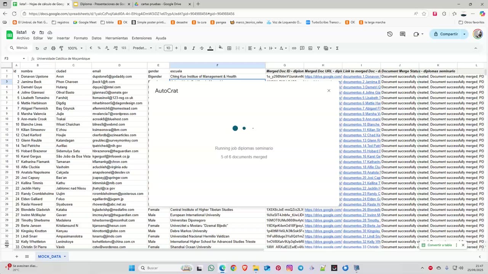Open text wrapping dropdown
The width and height of the screenshot is (488, 274).
pyautogui.click(x=272, y=48)
